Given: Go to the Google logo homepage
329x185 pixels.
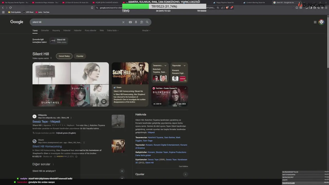Looking at the screenshot, I should [17, 22].
